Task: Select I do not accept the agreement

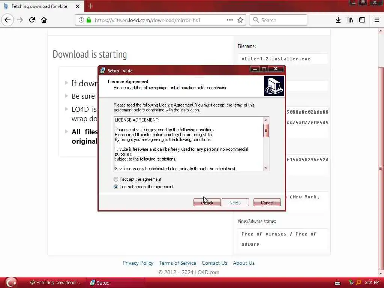Action: pyautogui.click(x=116, y=187)
